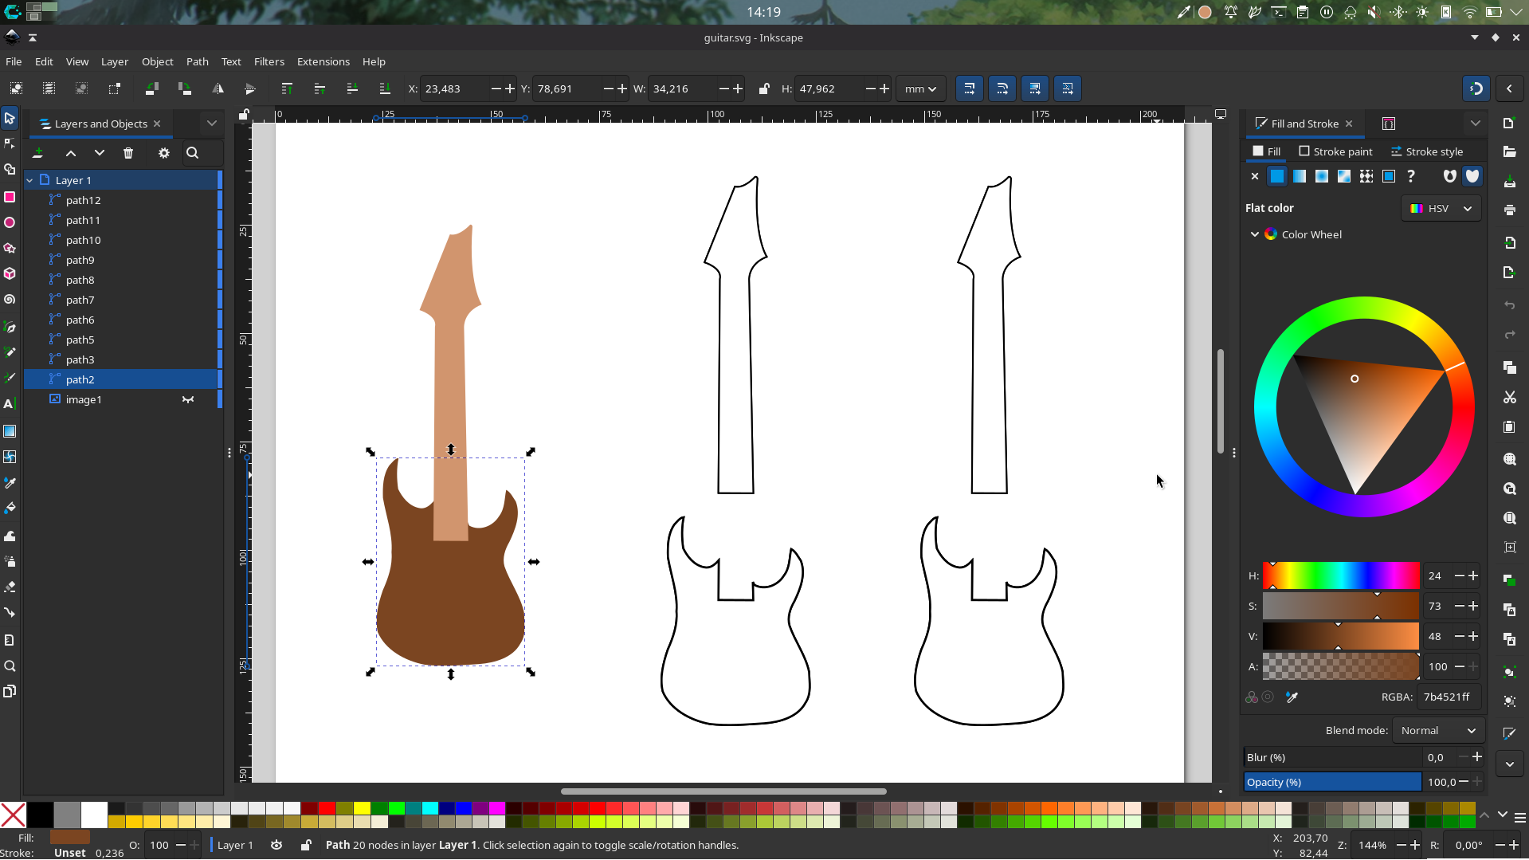
Task: Select the Text tool
Action: click(10, 404)
